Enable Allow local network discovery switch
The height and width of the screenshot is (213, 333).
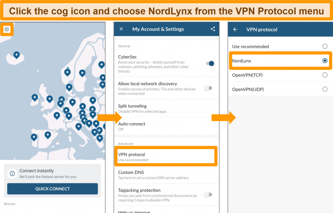[208, 88]
